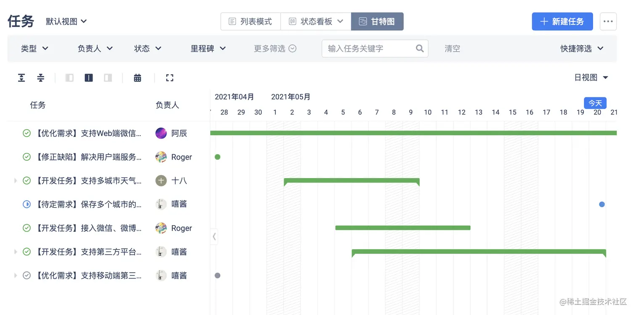Expand the 支持多城市天气 task row

(x=16, y=181)
